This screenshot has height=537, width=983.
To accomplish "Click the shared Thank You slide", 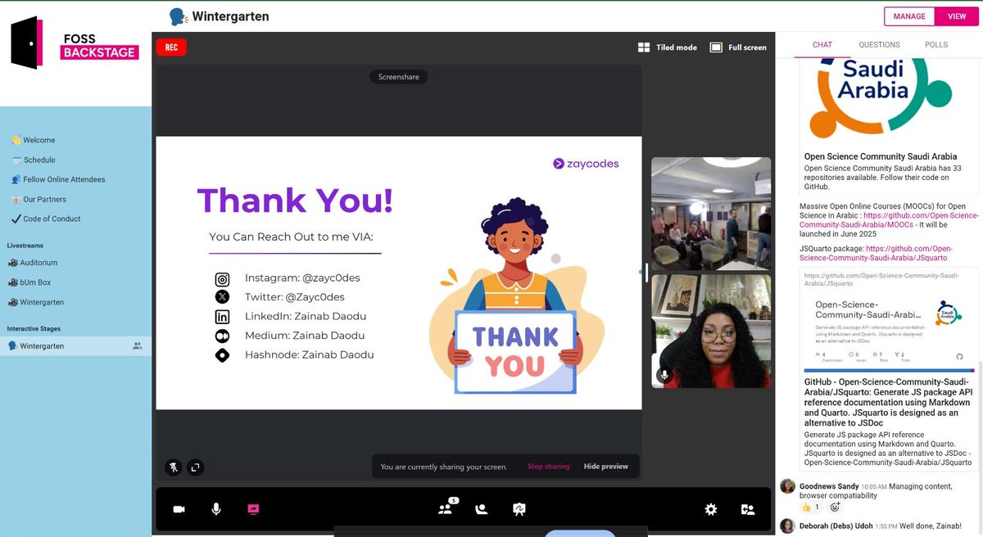I will click(x=399, y=273).
